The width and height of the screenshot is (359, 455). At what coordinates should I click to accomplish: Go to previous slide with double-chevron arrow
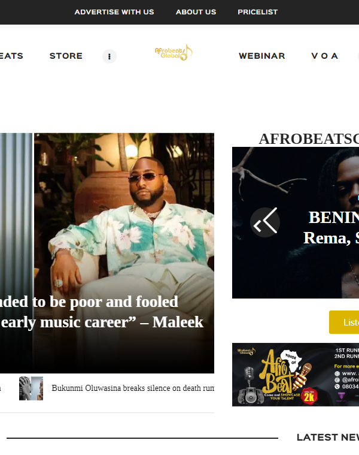[265, 222]
